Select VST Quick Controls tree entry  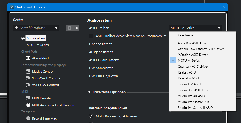click(45, 85)
